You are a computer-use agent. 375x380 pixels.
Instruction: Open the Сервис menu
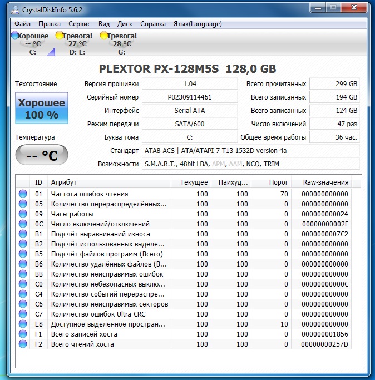pyautogui.click(x=80, y=24)
